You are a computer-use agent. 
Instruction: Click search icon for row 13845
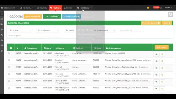pyautogui.click(x=162, y=89)
